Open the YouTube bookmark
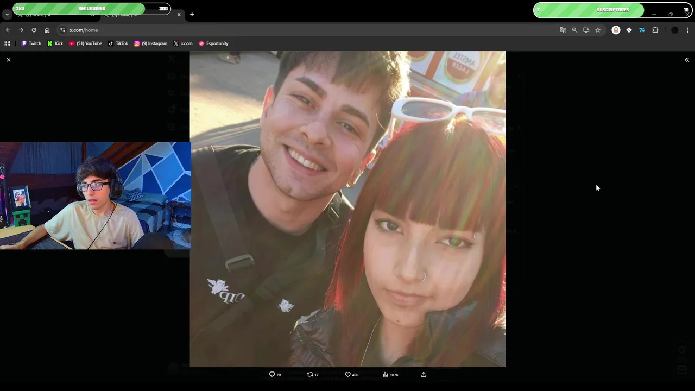The height and width of the screenshot is (391, 695). point(85,43)
